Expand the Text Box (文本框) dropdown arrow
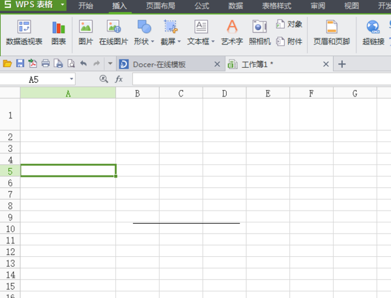Image resolution: width=391 pixels, height=298 pixels. (x=213, y=42)
